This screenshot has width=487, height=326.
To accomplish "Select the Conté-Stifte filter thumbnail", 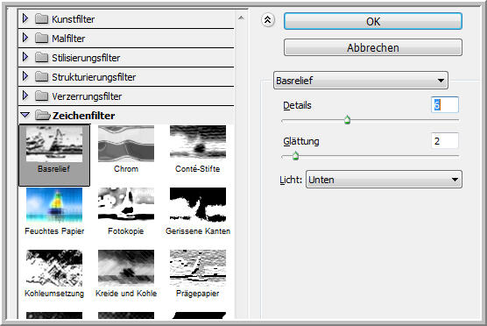I will (x=198, y=143).
